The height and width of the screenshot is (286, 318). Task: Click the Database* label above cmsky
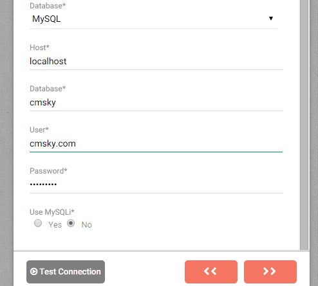48,89
